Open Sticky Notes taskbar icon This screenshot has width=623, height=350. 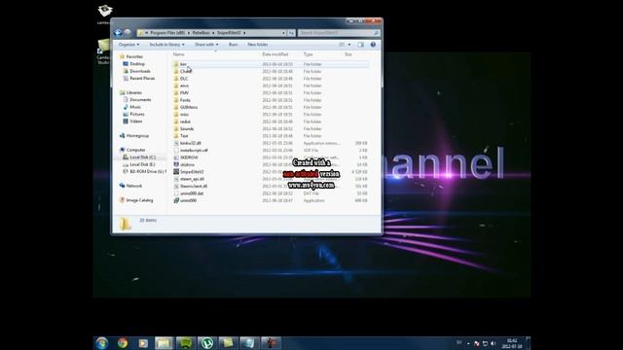pyautogui.click(x=228, y=343)
